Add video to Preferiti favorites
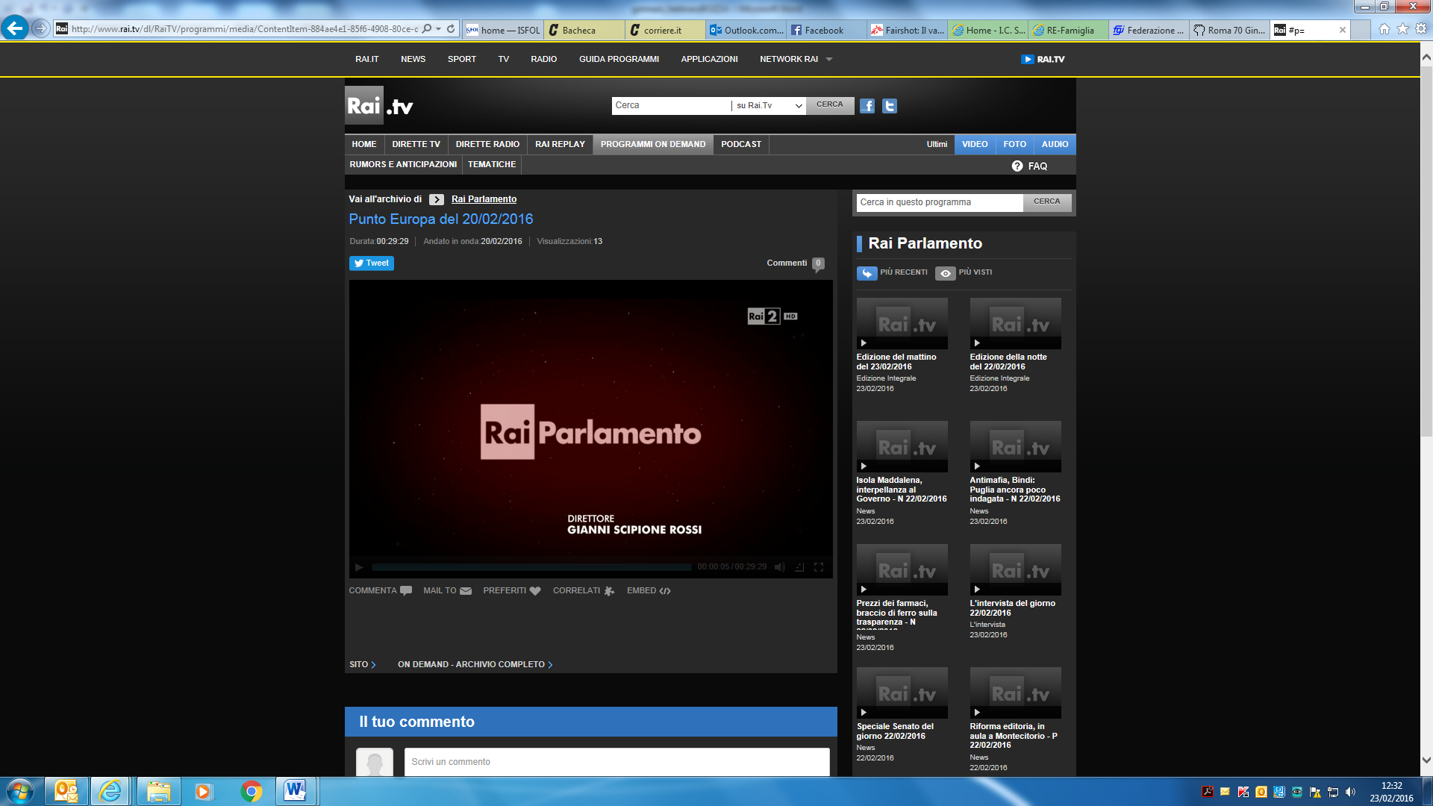The height and width of the screenshot is (806, 1433). point(534,591)
